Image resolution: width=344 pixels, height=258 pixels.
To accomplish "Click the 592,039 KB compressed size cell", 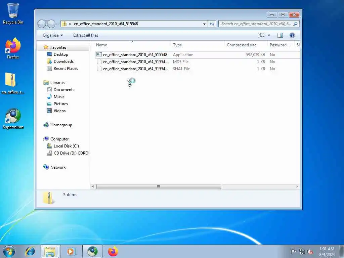I will coord(255,55).
